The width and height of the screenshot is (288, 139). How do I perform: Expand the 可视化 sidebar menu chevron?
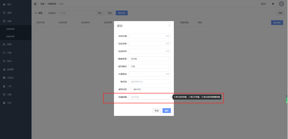click(27, 78)
